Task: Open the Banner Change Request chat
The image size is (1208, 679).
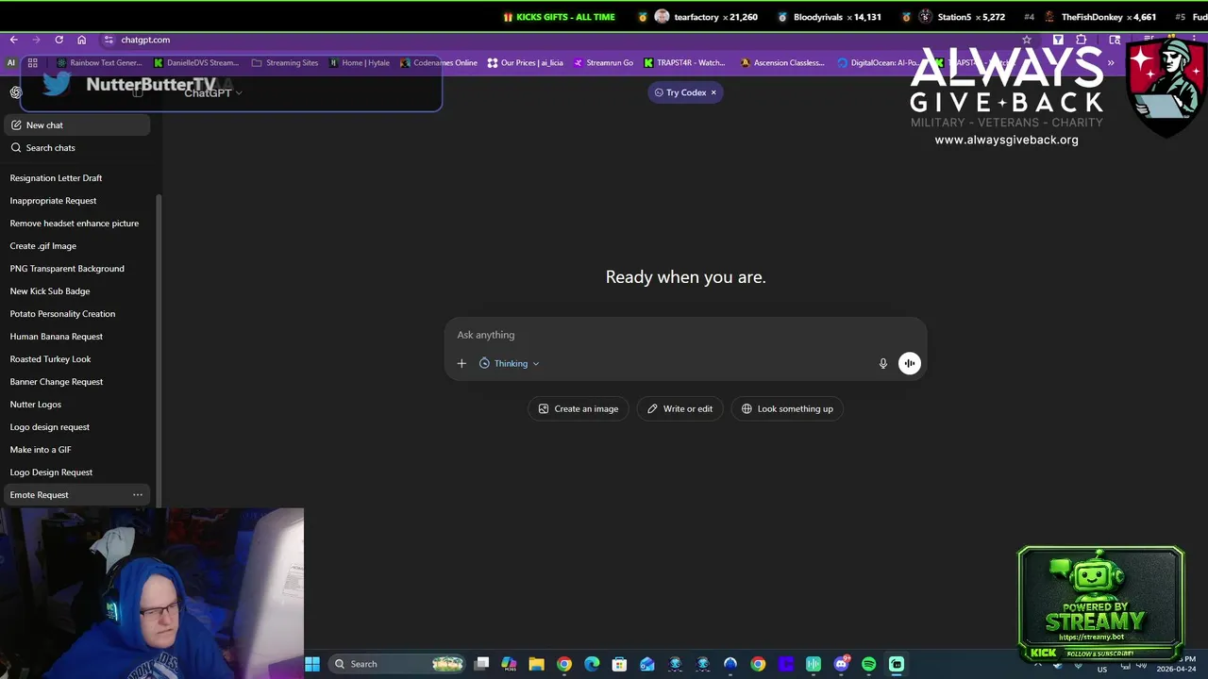Action: click(x=76, y=382)
